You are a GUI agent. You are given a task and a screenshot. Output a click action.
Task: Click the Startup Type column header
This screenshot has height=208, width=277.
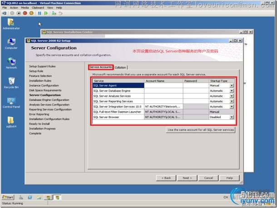coord(222,81)
